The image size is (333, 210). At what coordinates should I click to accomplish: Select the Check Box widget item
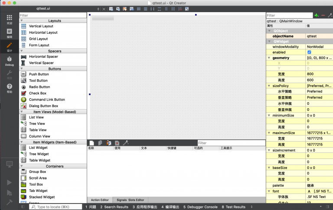point(37,93)
